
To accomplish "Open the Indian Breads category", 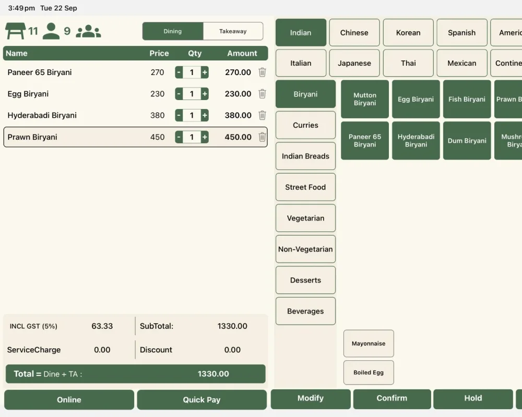I will 305,156.
